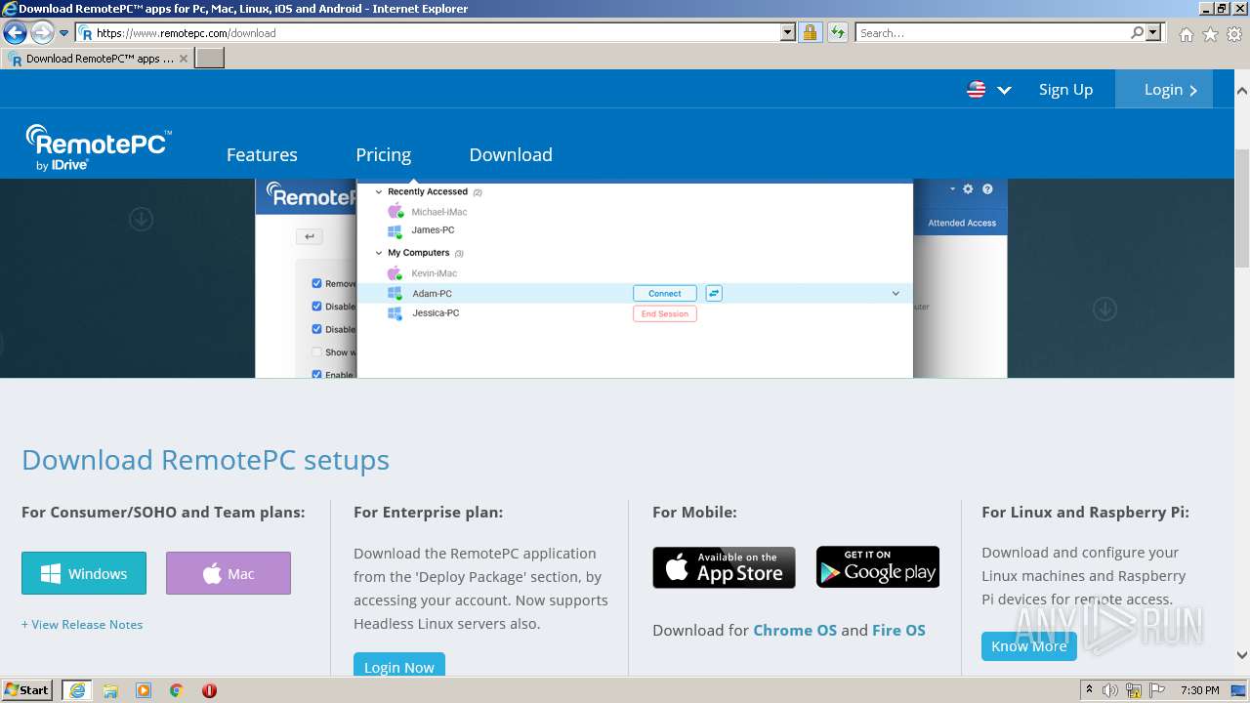Viewport: 1250px width, 703px height.
Task: Click the Start button on taskbar
Action: click(x=27, y=690)
